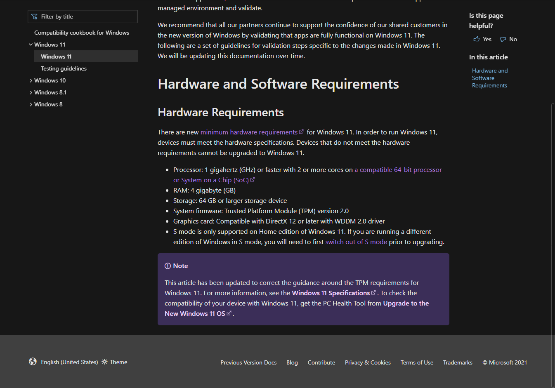Click the Note info icon in callout
Image resolution: width=555 pixels, height=388 pixels.
(x=168, y=266)
